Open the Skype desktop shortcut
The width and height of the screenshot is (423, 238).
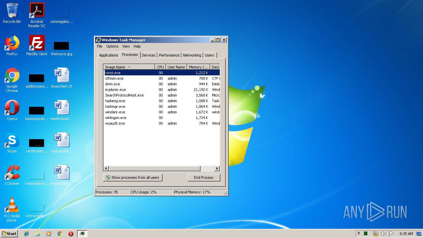coord(12,143)
